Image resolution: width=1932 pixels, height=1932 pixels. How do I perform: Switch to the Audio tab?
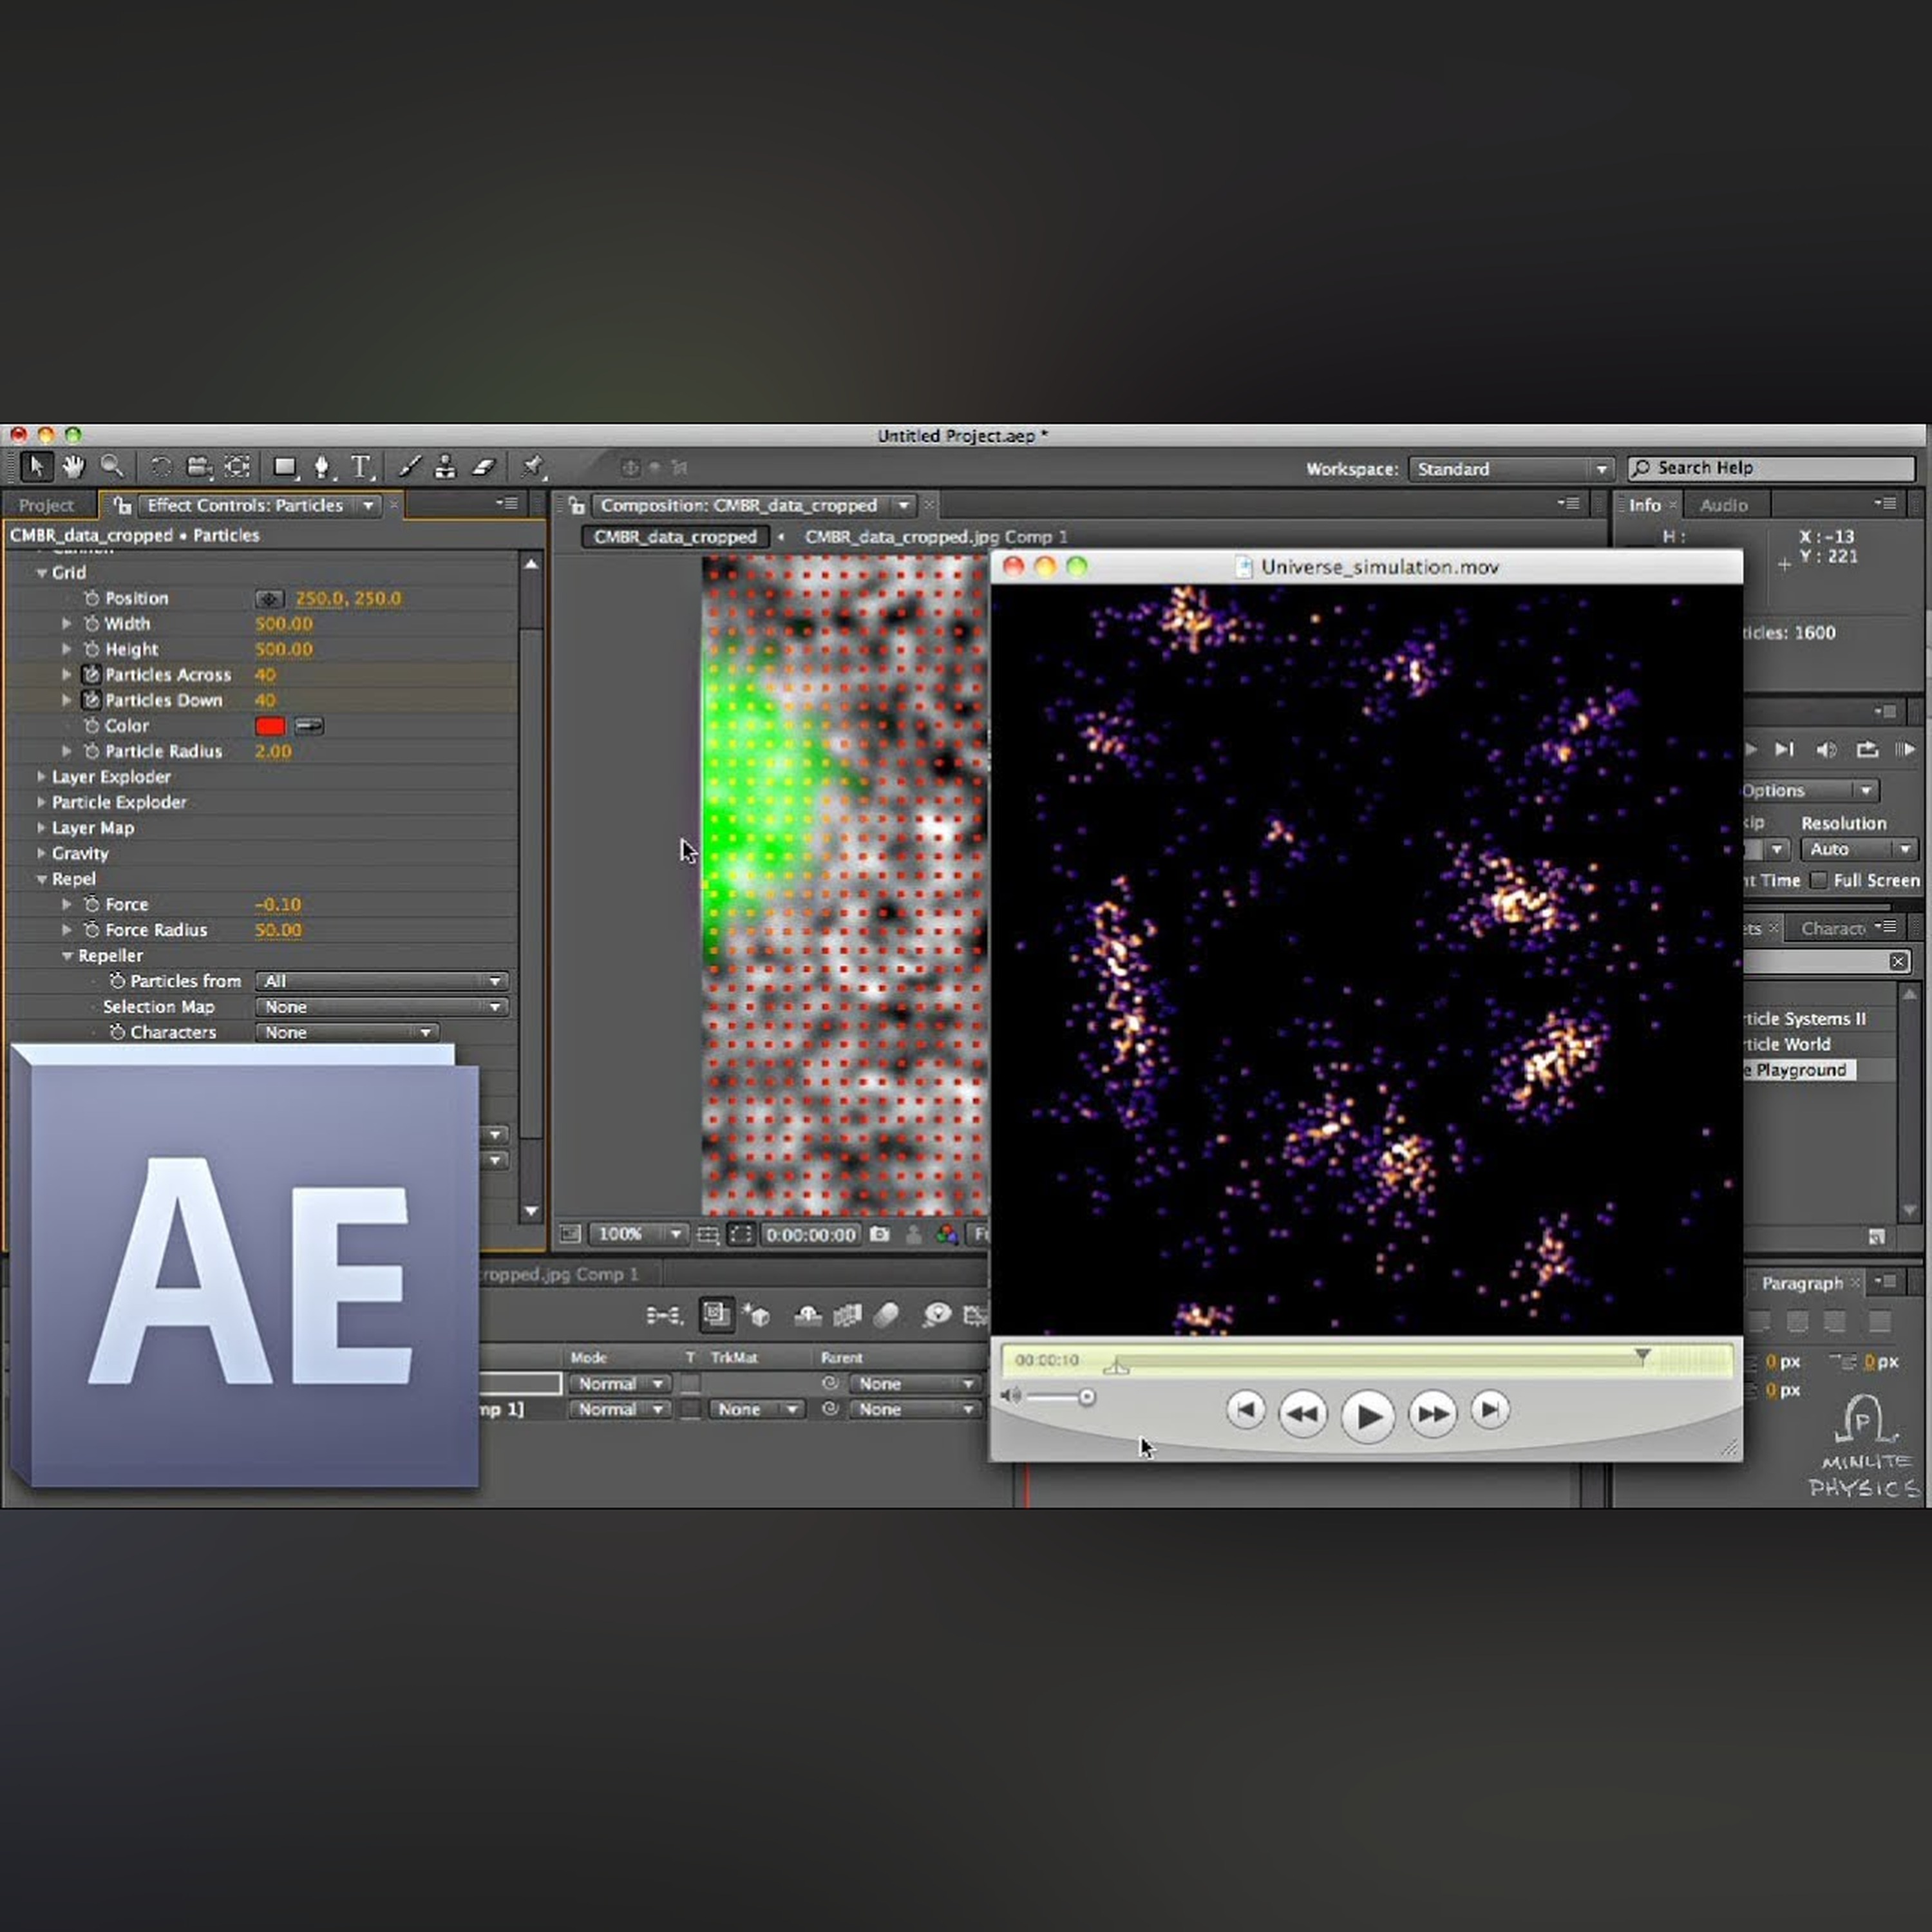coord(1723,505)
